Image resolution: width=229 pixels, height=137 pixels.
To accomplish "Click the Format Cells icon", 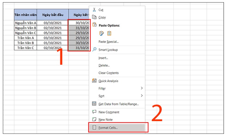I will (94, 127).
